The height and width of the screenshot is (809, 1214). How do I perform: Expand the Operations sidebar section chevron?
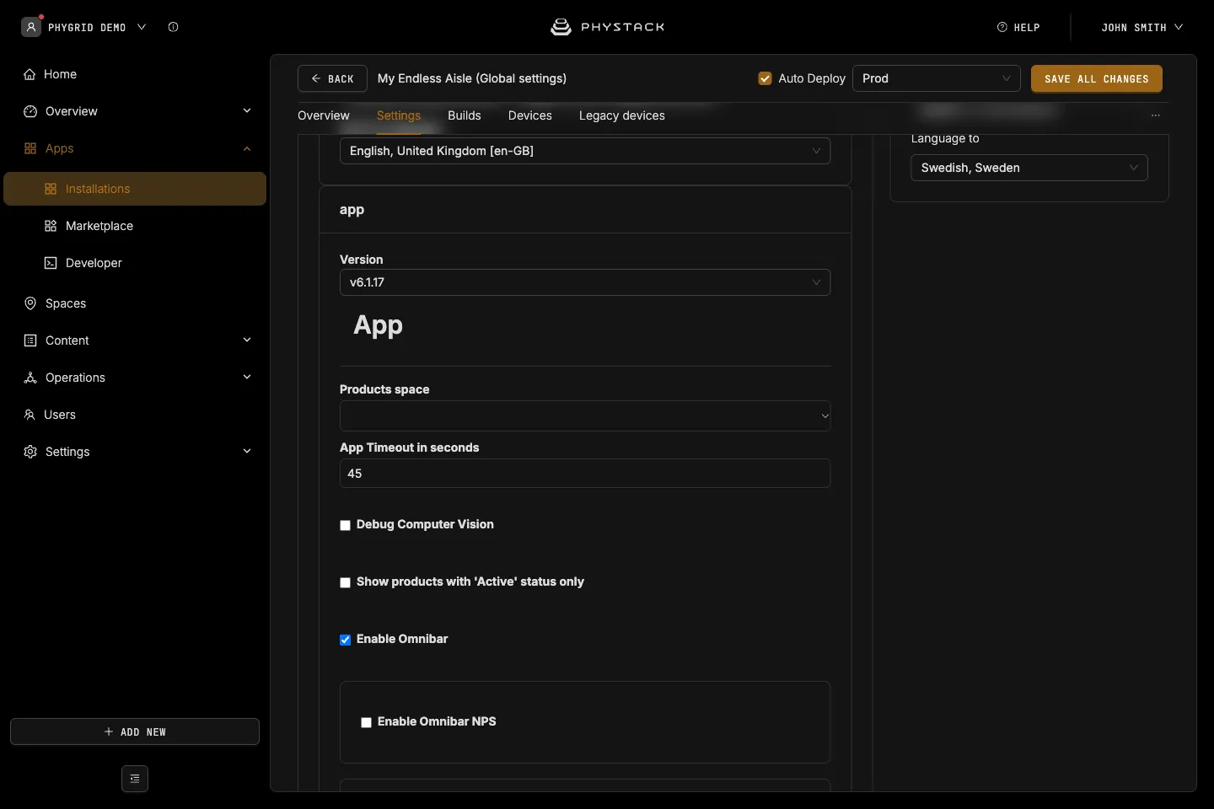point(247,377)
